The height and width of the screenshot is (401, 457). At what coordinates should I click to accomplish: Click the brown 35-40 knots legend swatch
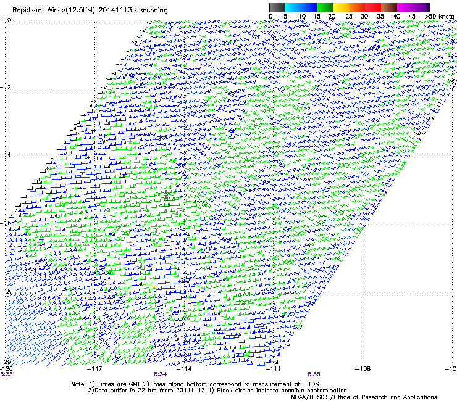click(x=389, y=7)
